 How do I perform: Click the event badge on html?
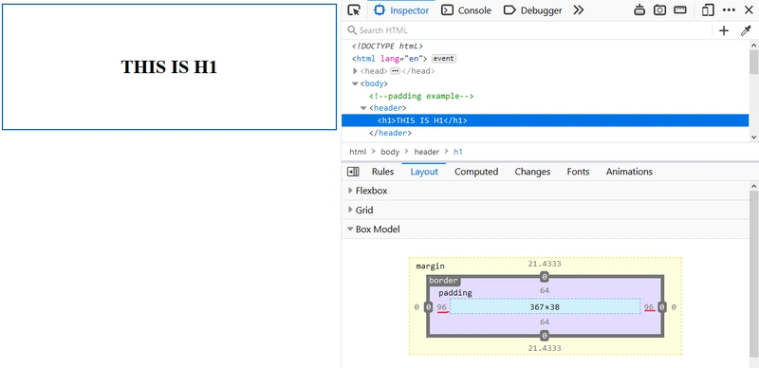coord(443,59)
